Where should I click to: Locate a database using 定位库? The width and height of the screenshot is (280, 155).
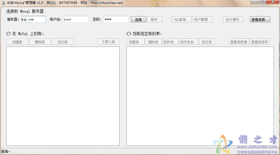pyautogui.click(x=63, y=42)
